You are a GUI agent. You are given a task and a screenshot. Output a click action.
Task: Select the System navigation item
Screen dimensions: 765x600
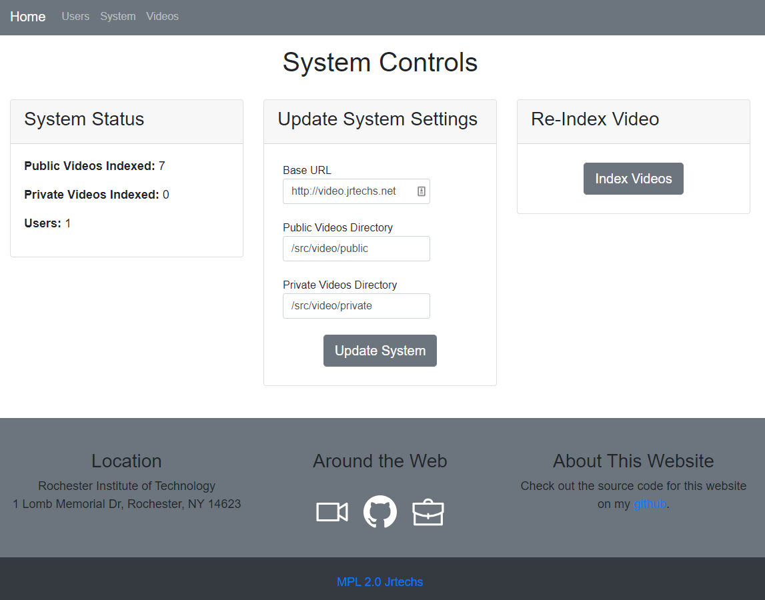click(x=118, y=17)
